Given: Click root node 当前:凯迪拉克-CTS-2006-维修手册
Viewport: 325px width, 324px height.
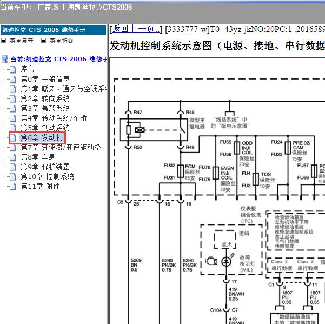Looking at the screenshot, I should [59, 59].
